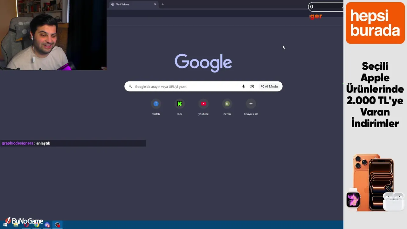The width and height of the screenshot is (407, 229).
Task: Open OBS Studio from the taskbar
Action: pyautogui.click(x=58, y=225)
